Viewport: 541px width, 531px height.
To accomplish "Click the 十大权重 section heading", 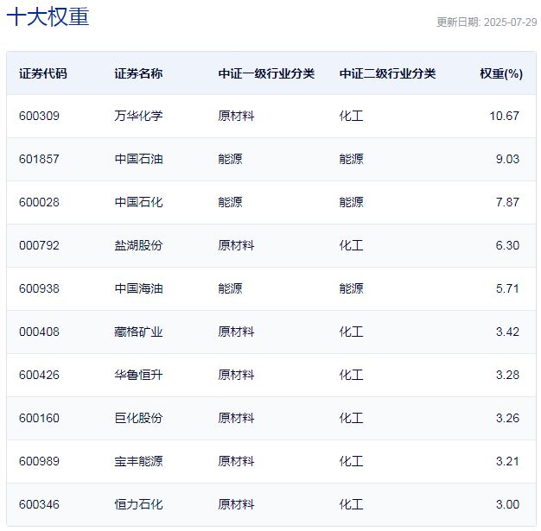I will [48, 17].
